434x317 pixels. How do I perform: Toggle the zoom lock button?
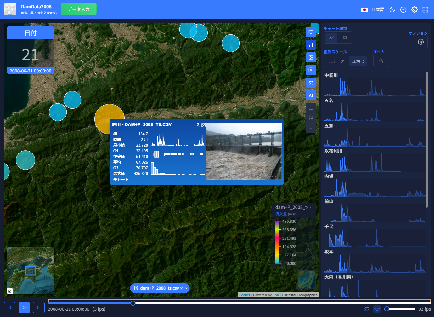(381, 61)
